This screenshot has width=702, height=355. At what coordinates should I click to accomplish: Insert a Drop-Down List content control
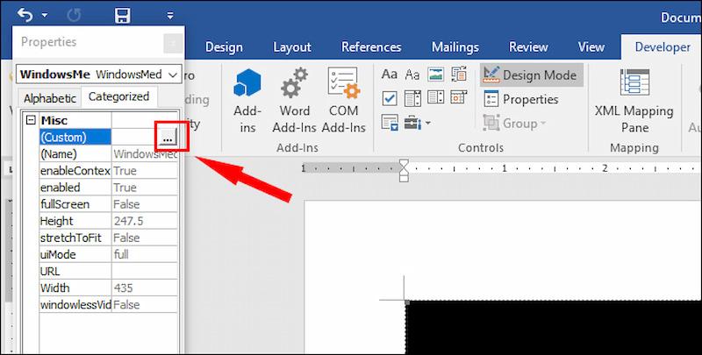(x=435, y=97)
